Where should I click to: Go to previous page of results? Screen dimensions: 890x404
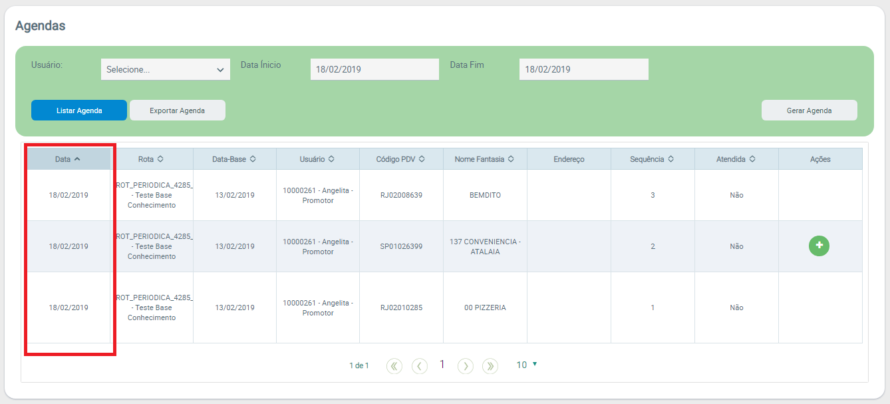click(419, 365)
